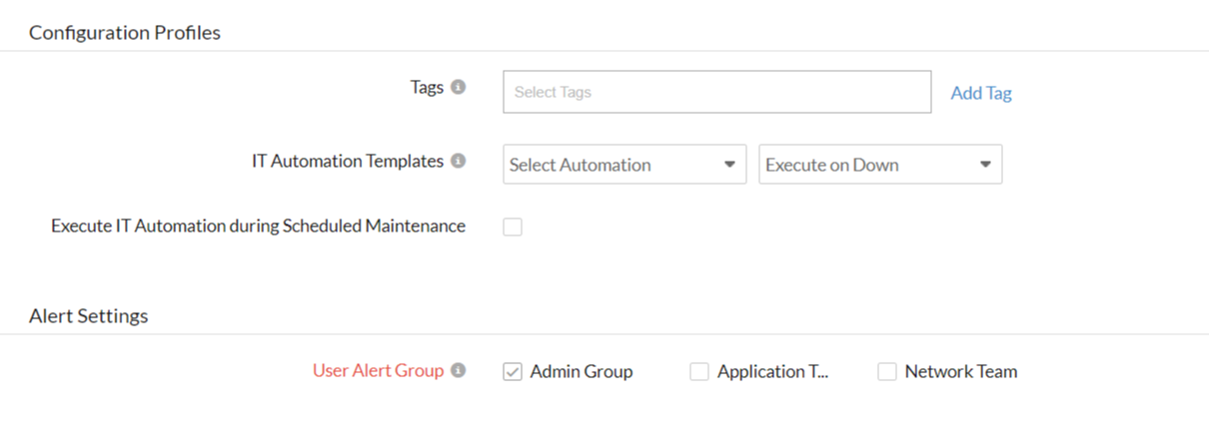The width and height of the screenshot is (1209, 432).
Task: Tick the Application T... checkbox
Action: [x=699, y=372]
